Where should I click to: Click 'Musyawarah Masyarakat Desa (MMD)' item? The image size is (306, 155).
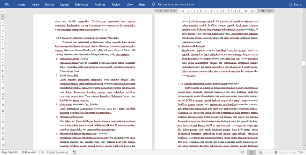pos(78,104)
